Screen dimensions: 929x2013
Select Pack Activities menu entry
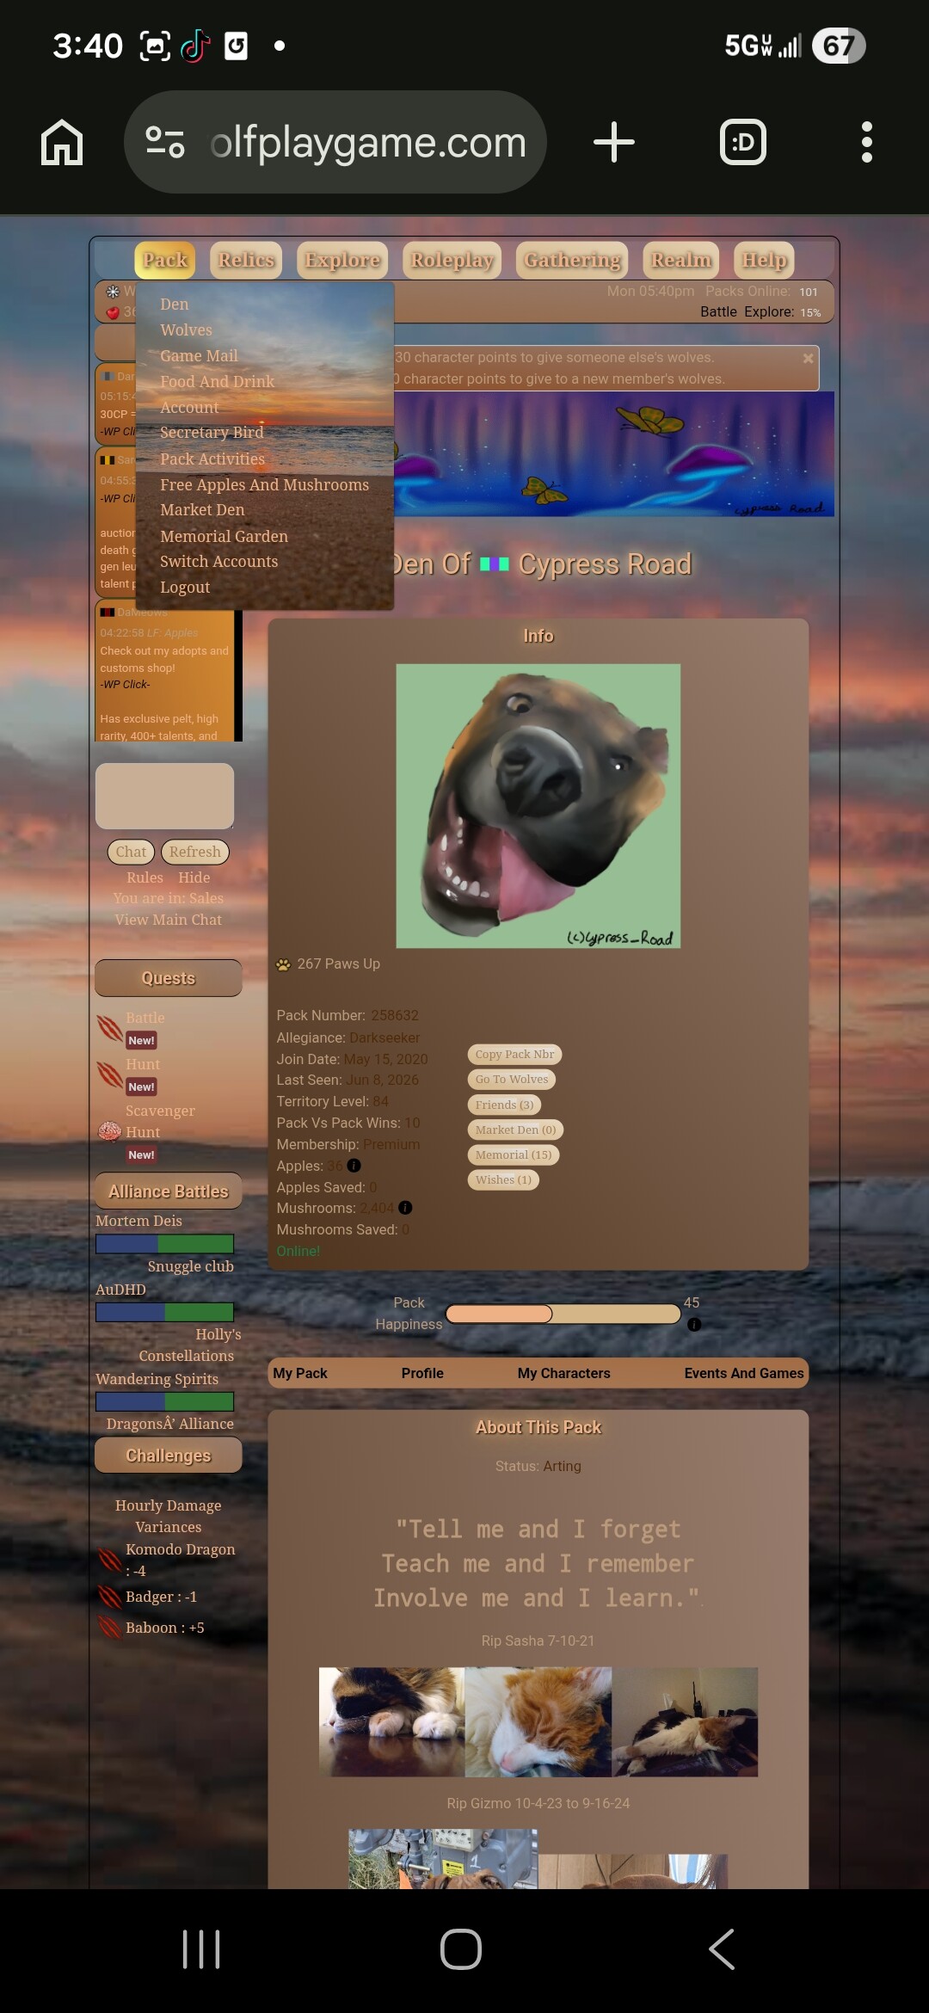pyautogui.click(x=212, y=459)
